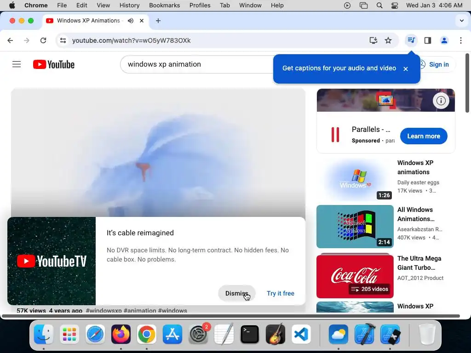The height and width of the screenshot is (353, 471).
Task: Click the Daily easter eggs channel name
Action: (x=418, y=182)
